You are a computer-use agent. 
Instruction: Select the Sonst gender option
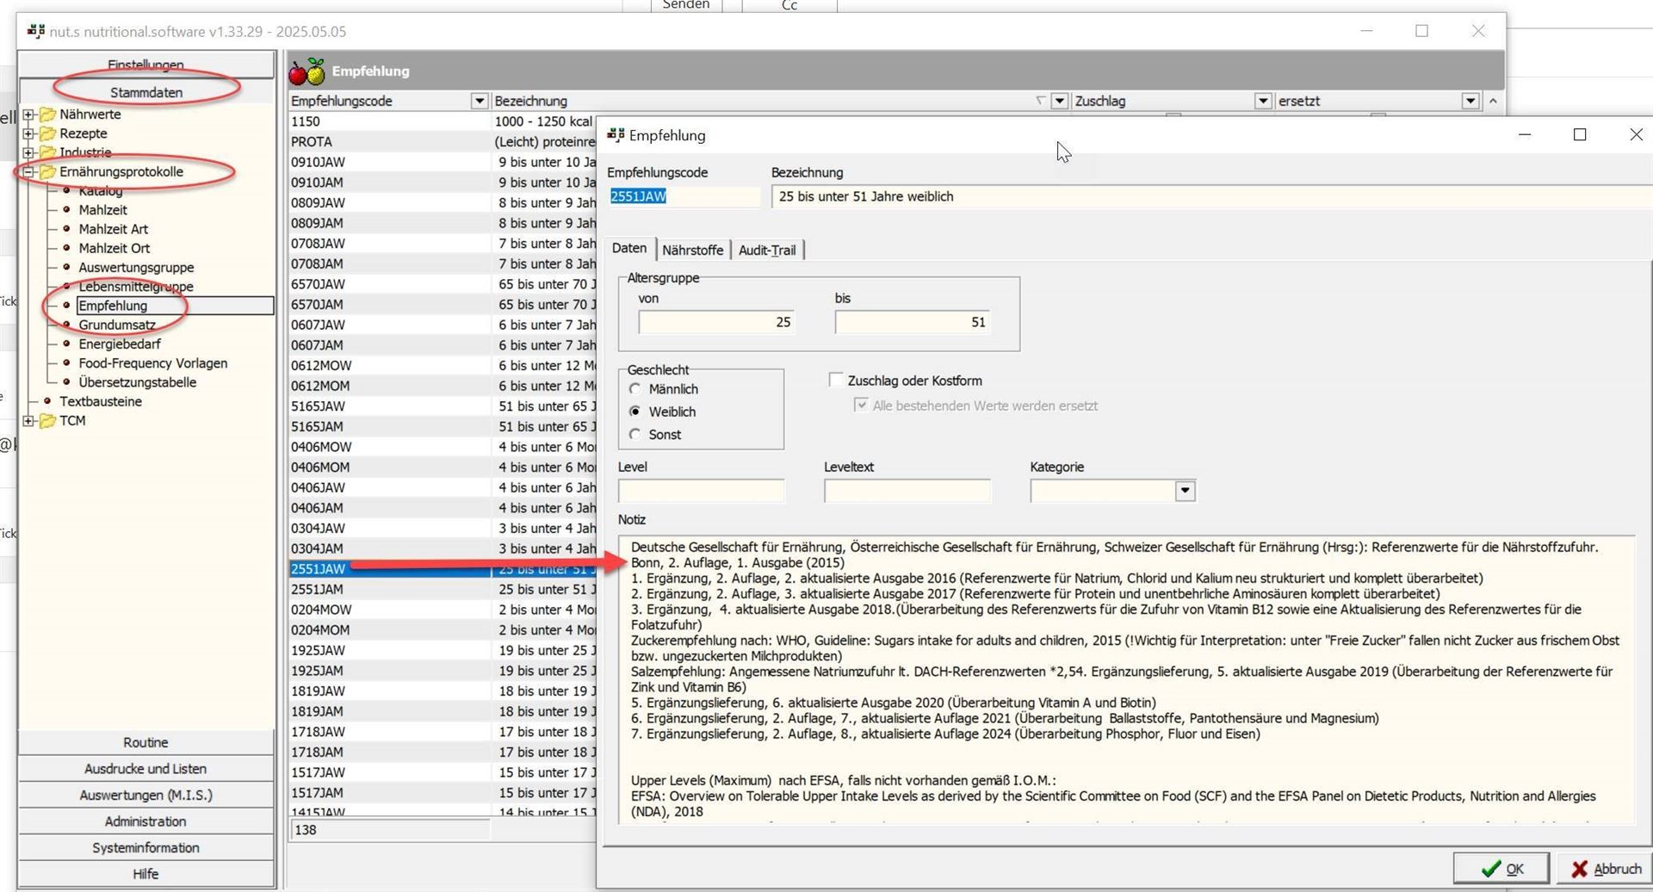click(635, 435)
